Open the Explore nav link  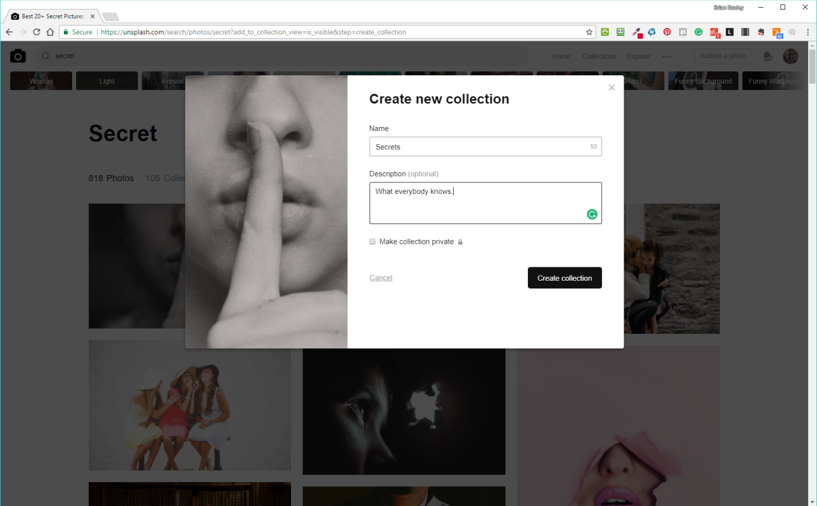coord(639,56)
